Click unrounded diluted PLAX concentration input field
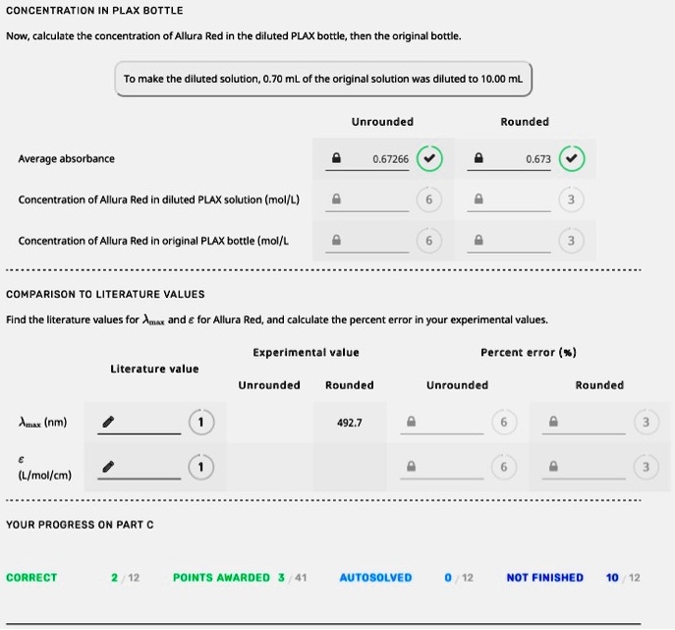The image size is (675, 630). pos(375,200)
